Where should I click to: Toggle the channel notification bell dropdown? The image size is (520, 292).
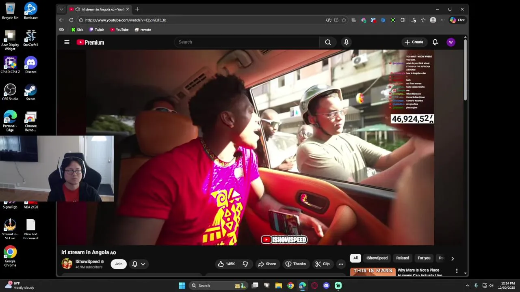click(x=139, y=264)
